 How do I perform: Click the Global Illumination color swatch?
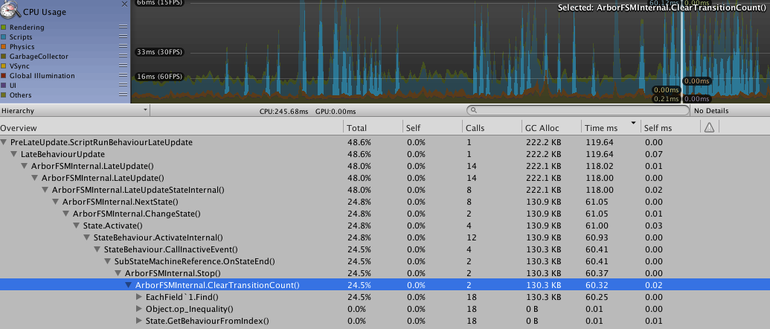click(x=4, y=76)
